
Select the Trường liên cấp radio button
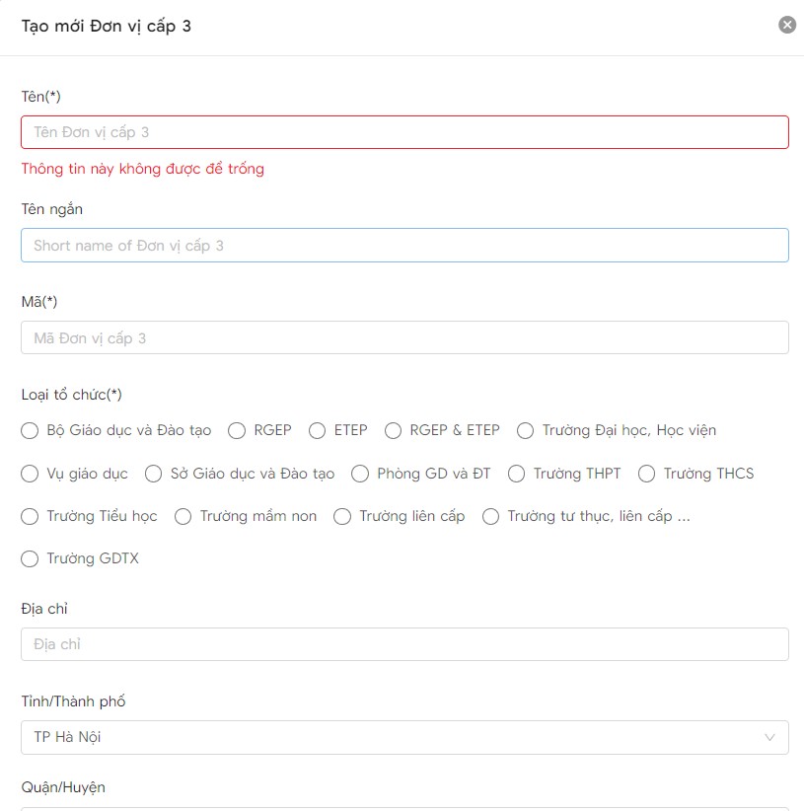[342, 516]
